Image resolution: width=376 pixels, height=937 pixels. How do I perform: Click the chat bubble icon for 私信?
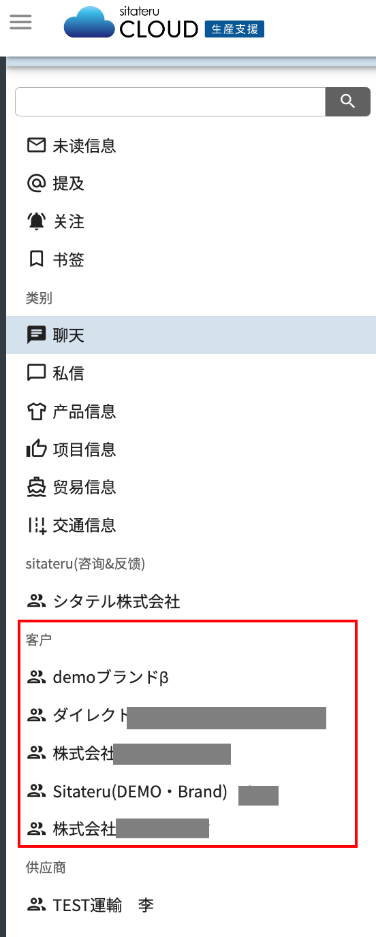tap(36, 373)
